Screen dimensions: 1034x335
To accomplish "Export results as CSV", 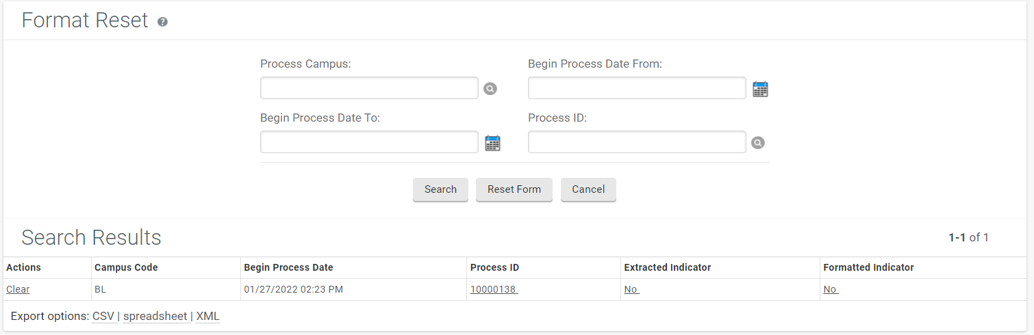I will coord(103,317).
